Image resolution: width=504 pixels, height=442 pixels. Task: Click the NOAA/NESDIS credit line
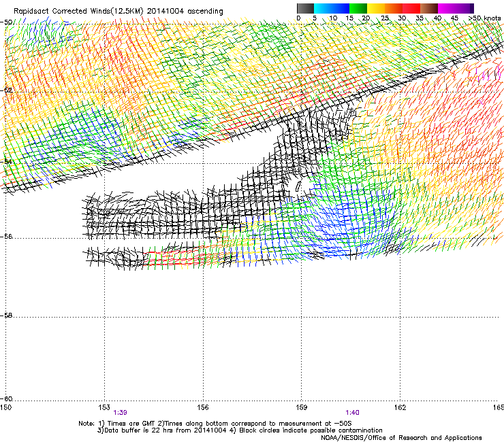click(401, 438)
